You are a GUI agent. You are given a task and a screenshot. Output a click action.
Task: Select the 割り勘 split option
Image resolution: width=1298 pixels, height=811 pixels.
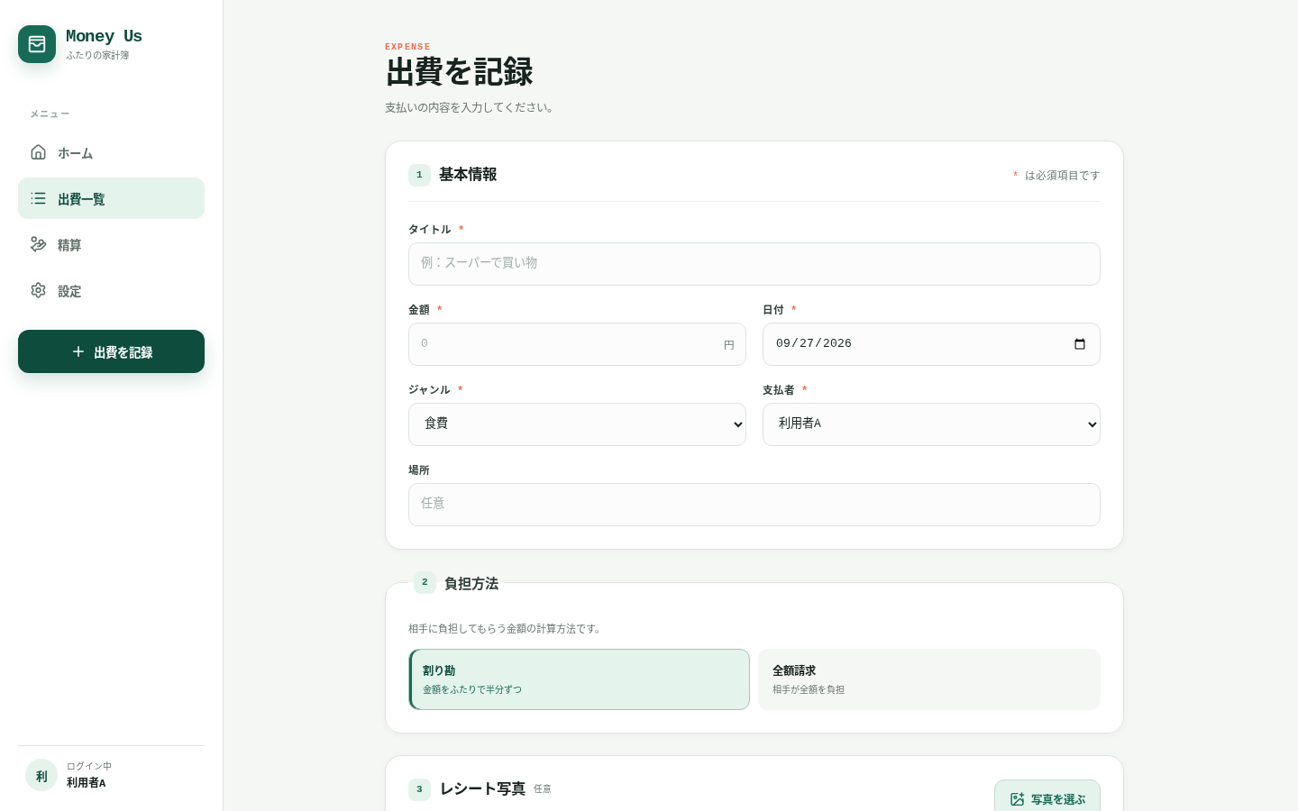(x=580, y=679)
